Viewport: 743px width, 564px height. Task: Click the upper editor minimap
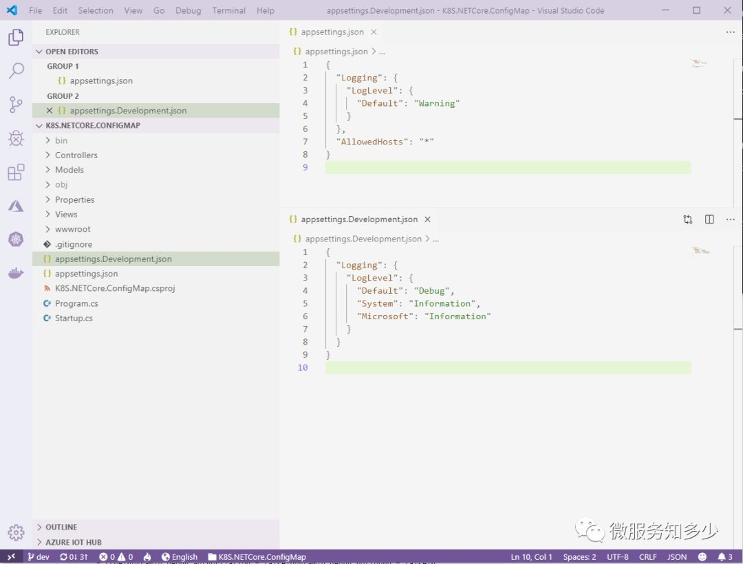click(700, 63)
